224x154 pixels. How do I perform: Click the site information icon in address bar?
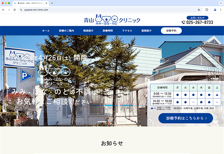tap(21, 10)
